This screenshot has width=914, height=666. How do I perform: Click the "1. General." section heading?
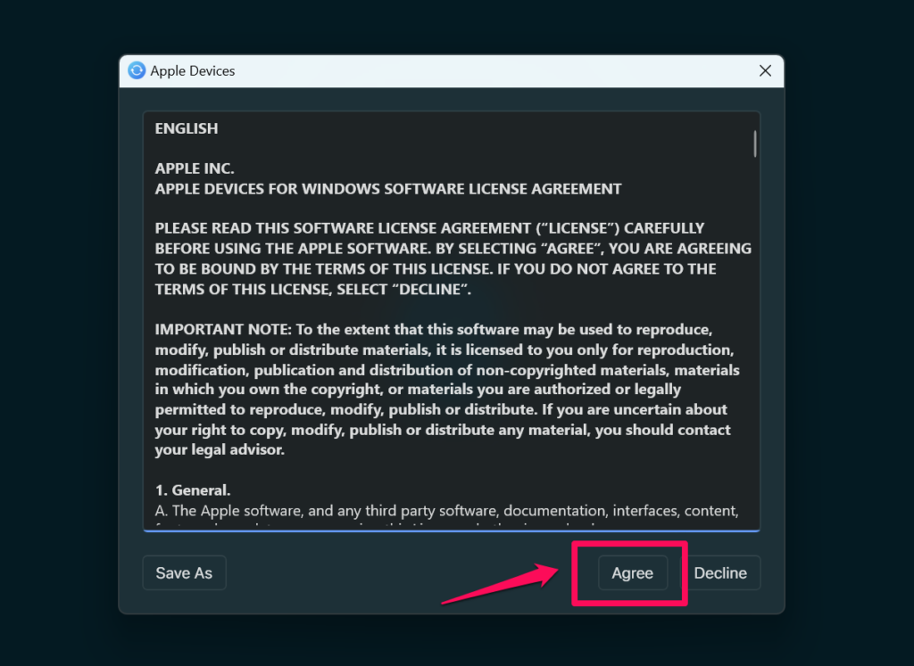click(193, 490)
